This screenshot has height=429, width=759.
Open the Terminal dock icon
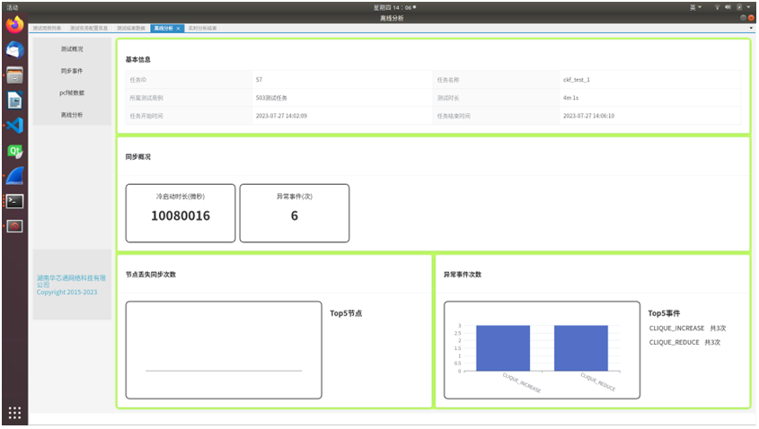pyautogui.click(x=14, y=201)
